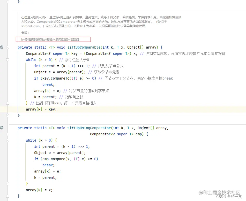
Task: Click fold-end marker below the array[k] = key line
Action: point(8,115)
